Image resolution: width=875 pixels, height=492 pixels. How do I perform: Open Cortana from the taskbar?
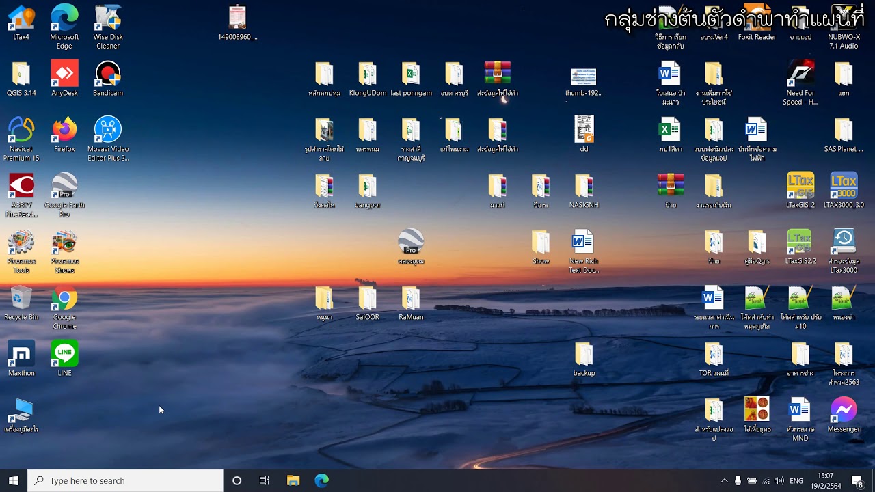[x=237, y=480]
